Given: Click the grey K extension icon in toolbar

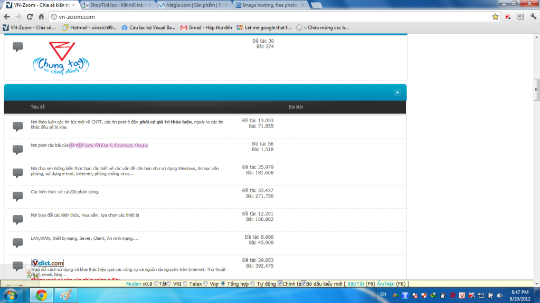Looking at the screenshot, I should pos(520,16).
